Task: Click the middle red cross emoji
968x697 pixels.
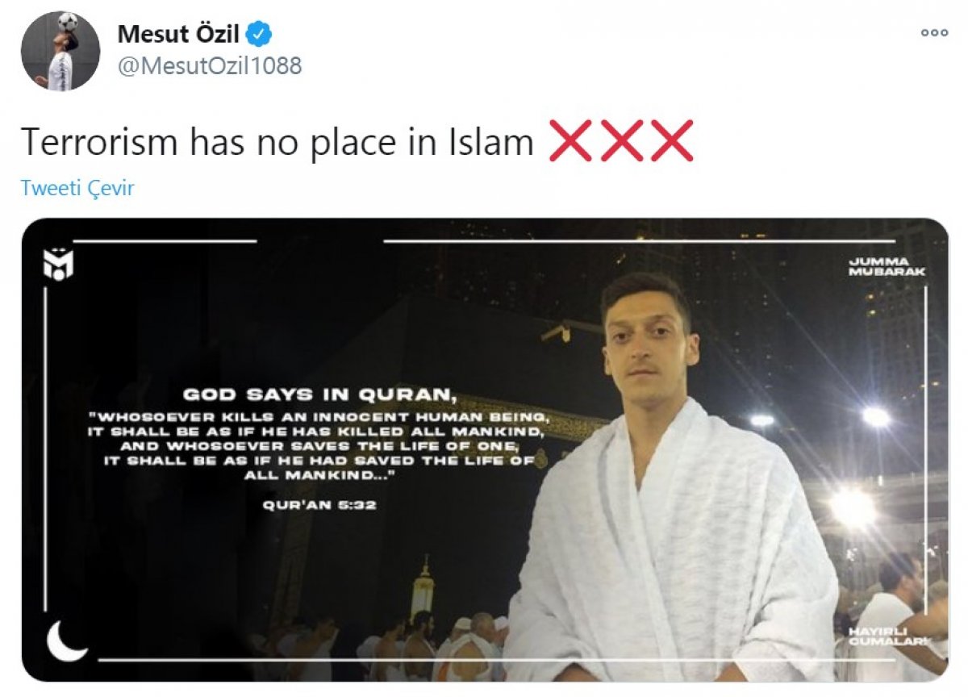Action: click(621, 141)
